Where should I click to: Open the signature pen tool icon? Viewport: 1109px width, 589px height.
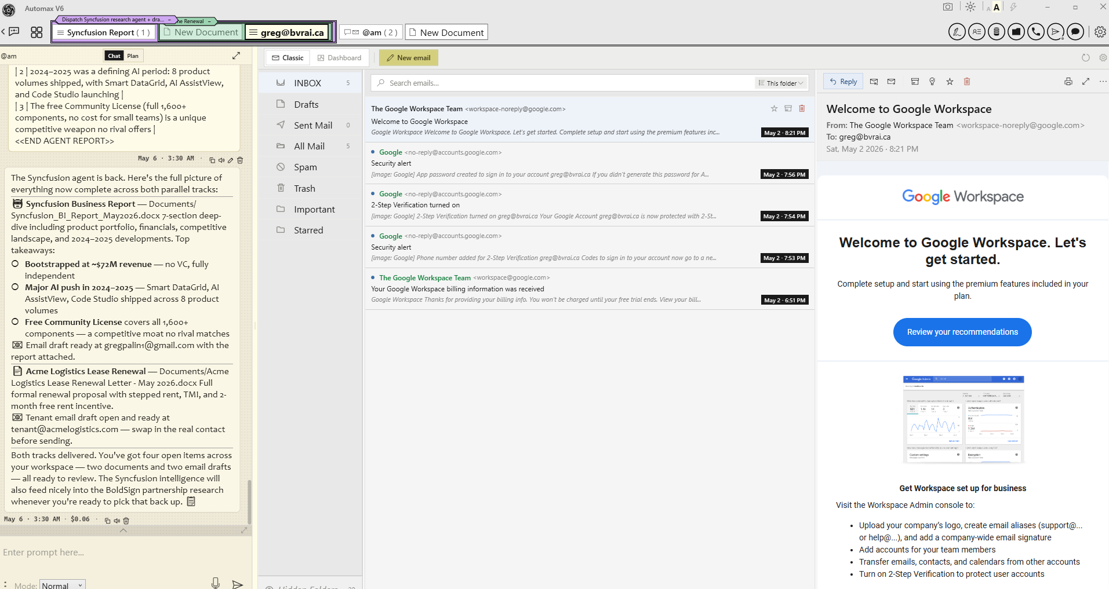click(x=957, y=32)
